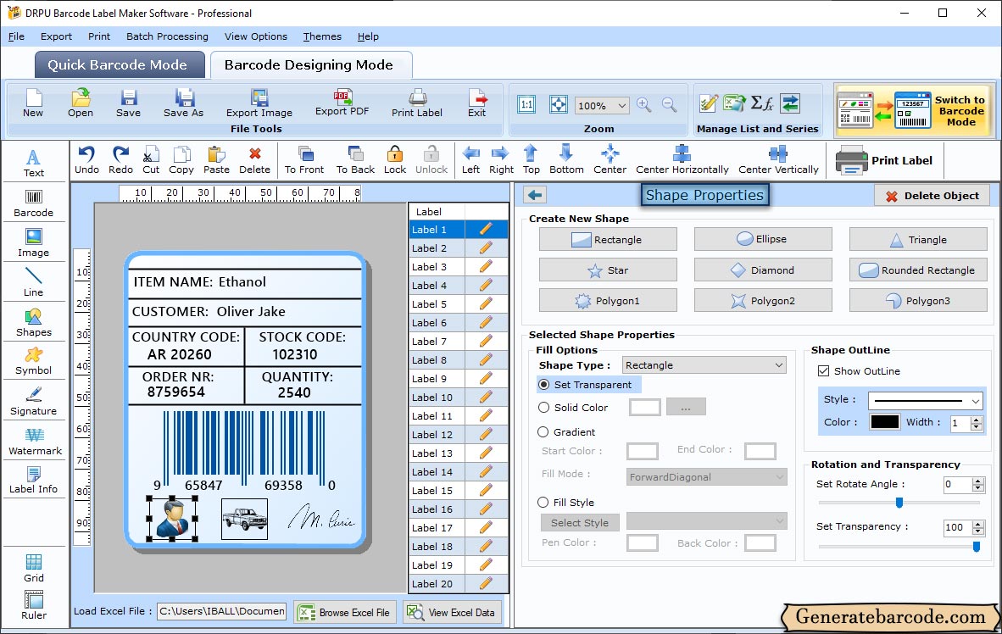
Task: Click Save As icon
Action: [183, 103]
